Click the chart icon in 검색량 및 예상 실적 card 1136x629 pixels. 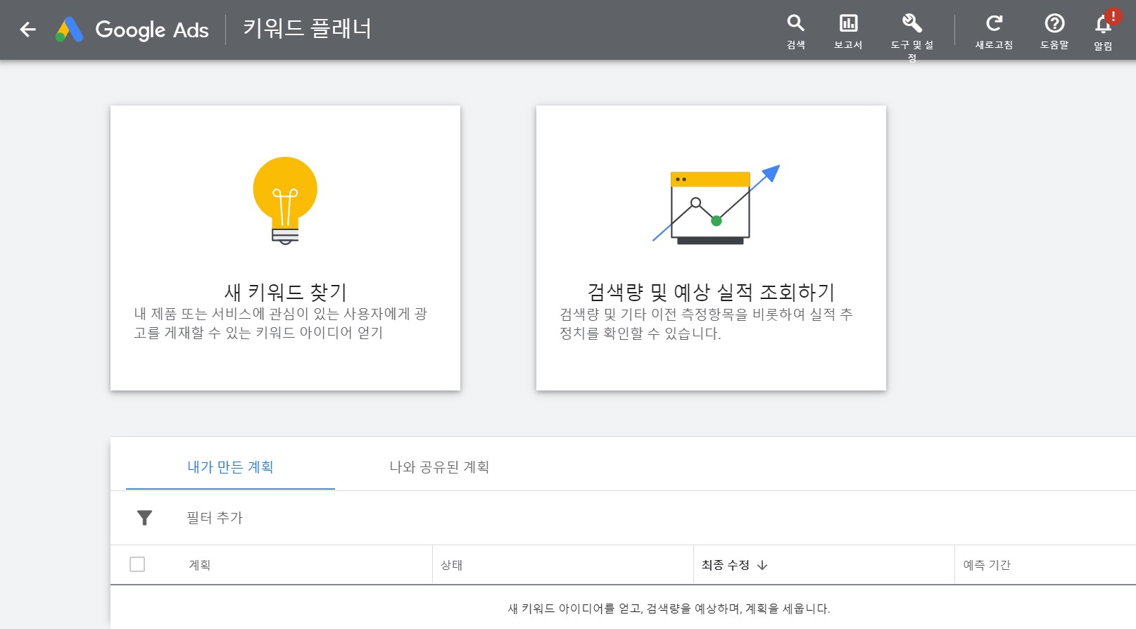716,205
